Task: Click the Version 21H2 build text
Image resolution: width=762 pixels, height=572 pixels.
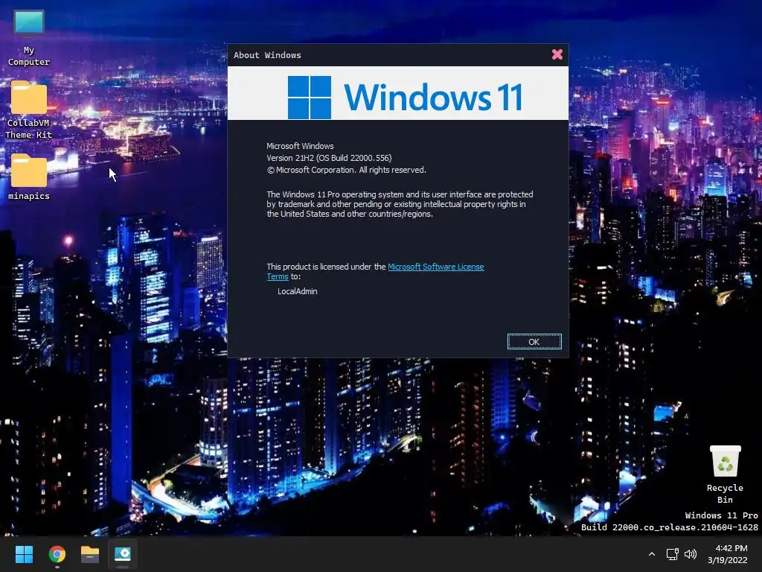Action: pos(329,158)
